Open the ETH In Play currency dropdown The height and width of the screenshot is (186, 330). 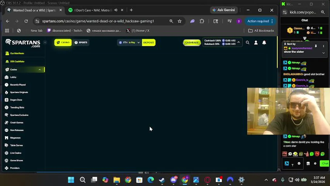129,42
